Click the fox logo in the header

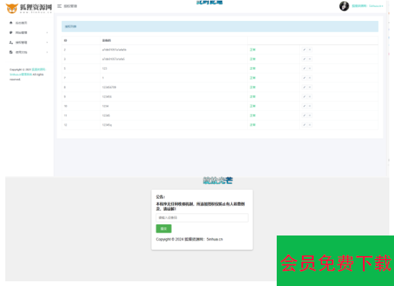point(12,8)
